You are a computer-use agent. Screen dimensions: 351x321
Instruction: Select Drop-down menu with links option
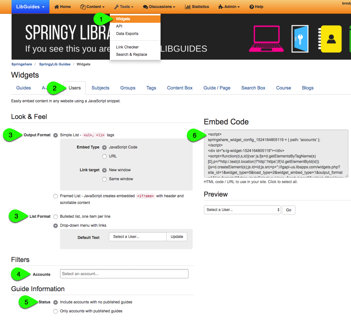click(x=56, y=226)
